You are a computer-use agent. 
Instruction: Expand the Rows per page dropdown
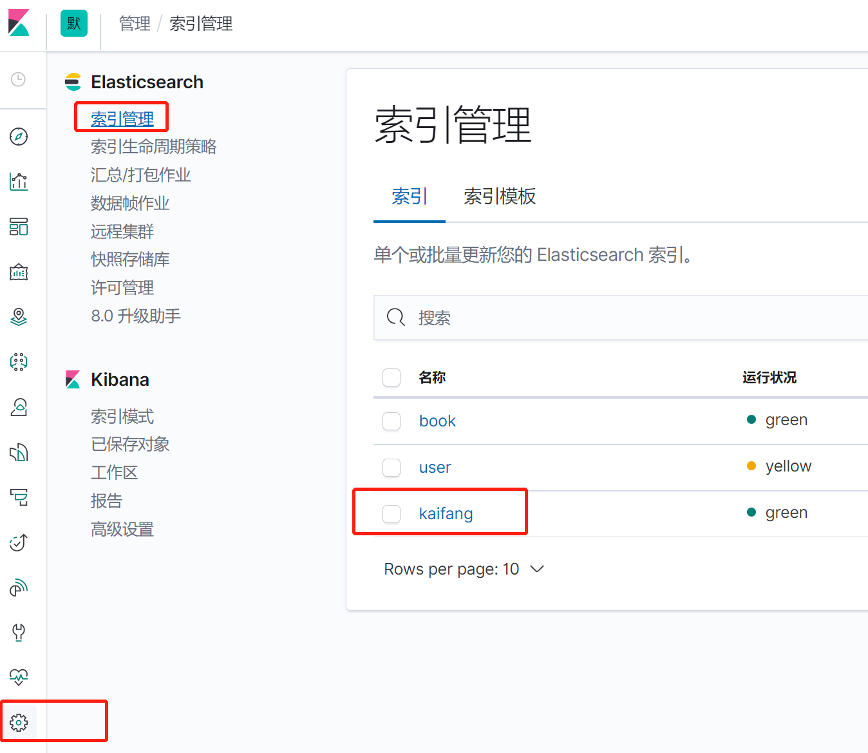[x=464, y=569]
